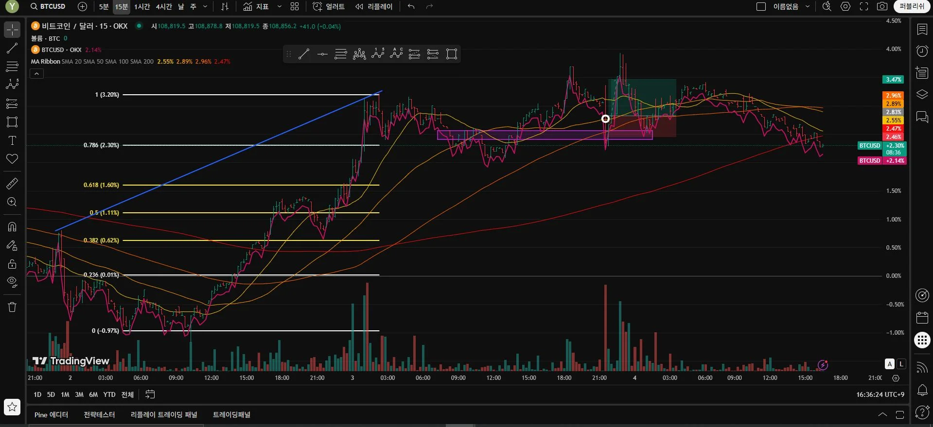Start bar replay with 리플레이
The image size is (933, 427).
click(x=373, y=6)
